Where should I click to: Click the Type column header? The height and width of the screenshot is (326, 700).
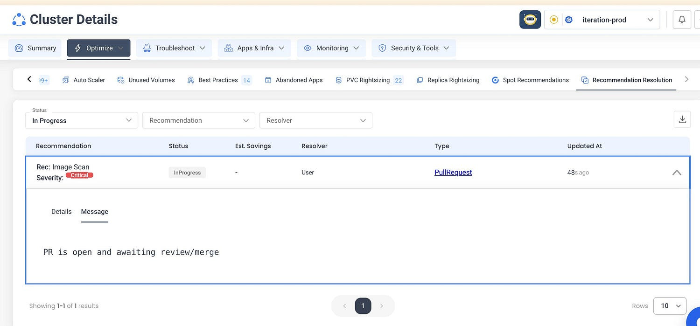(442, 146)
